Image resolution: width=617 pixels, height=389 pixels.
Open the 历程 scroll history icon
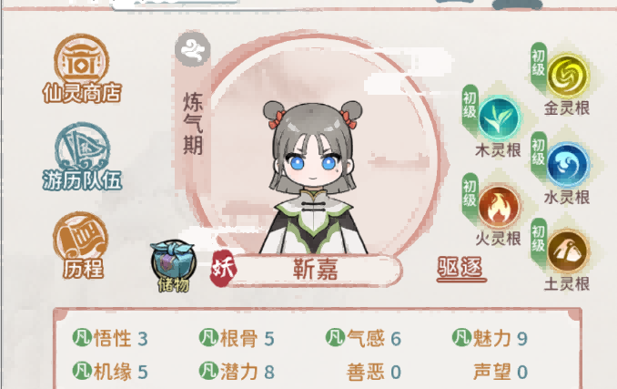tap(82, 246)
